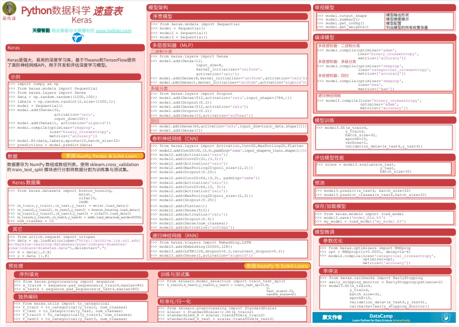Click the 'num_classes = 10' code line
This screenshot has height=327, width=459.
tap(31, 221)
